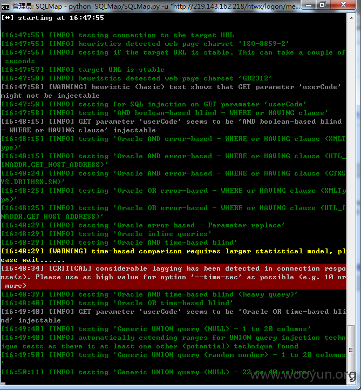361x390 pixels.
Task: Click 16:49:40 'Oracle OR time-based blind' injectable line
Action: click(173, 316)
